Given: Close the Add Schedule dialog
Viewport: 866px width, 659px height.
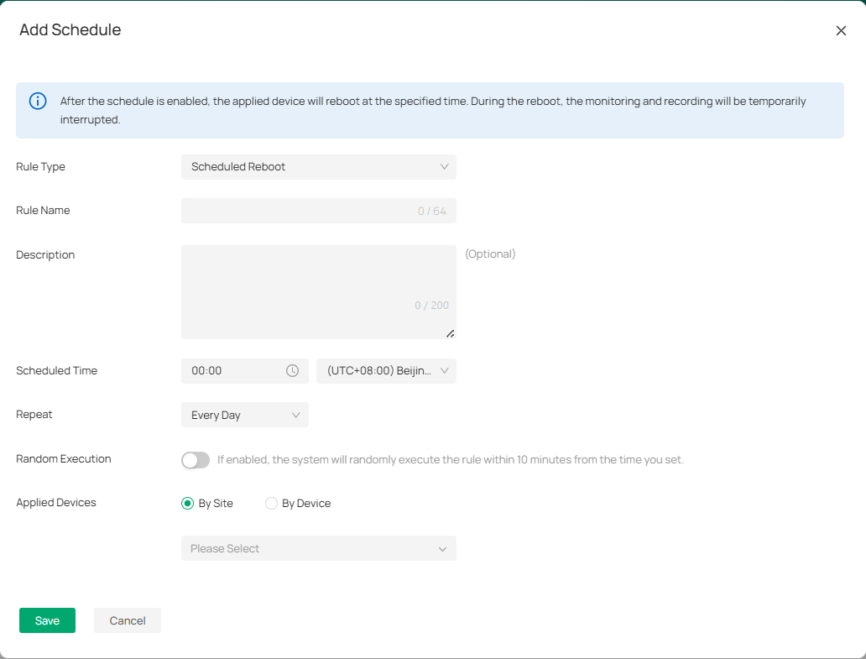Looking at the screenshot, I should click(841, 31).
